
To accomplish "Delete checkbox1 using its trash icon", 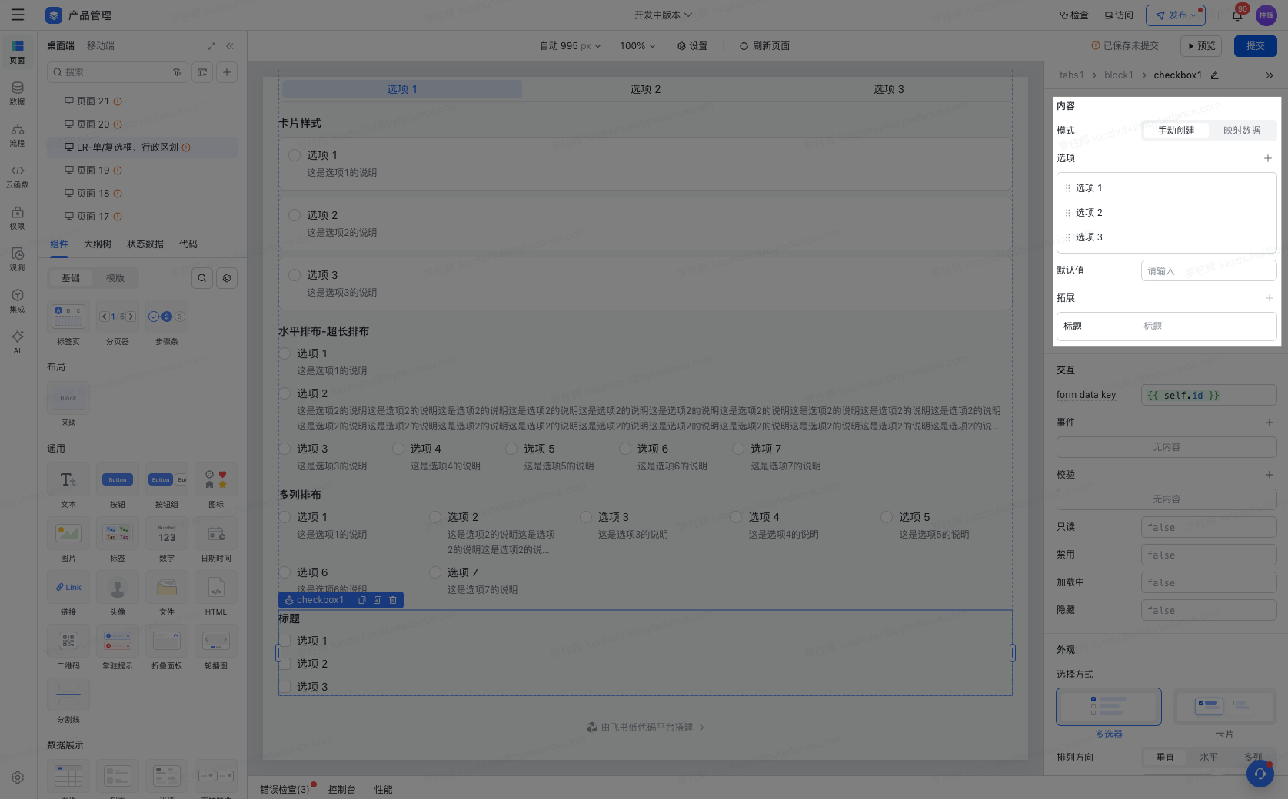I will pyautogui.click(x=393, y=600).
